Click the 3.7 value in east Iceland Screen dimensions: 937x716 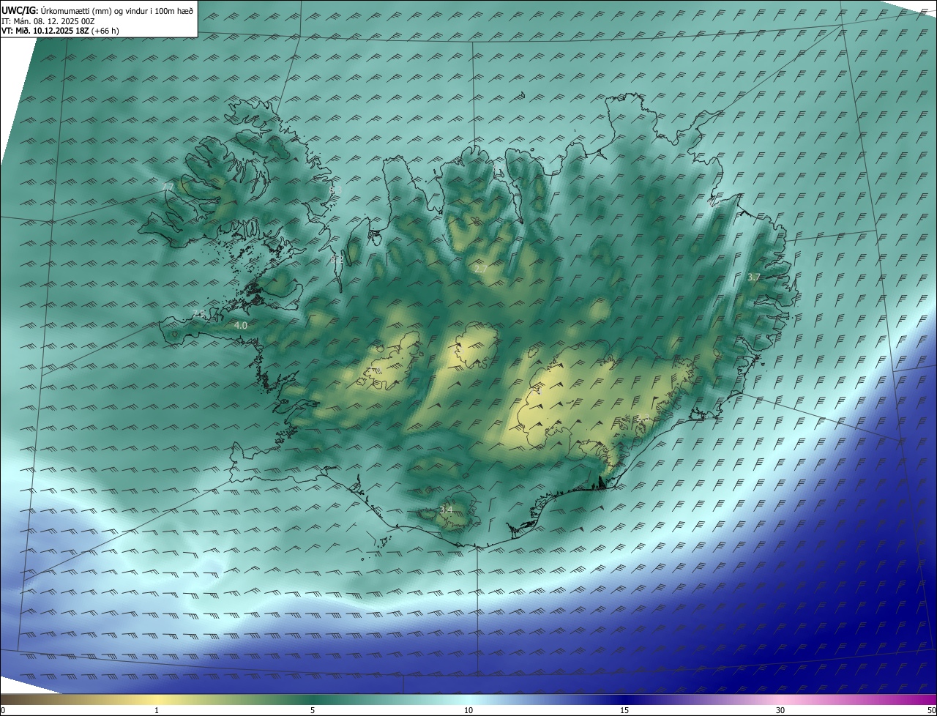pos(754,277)
